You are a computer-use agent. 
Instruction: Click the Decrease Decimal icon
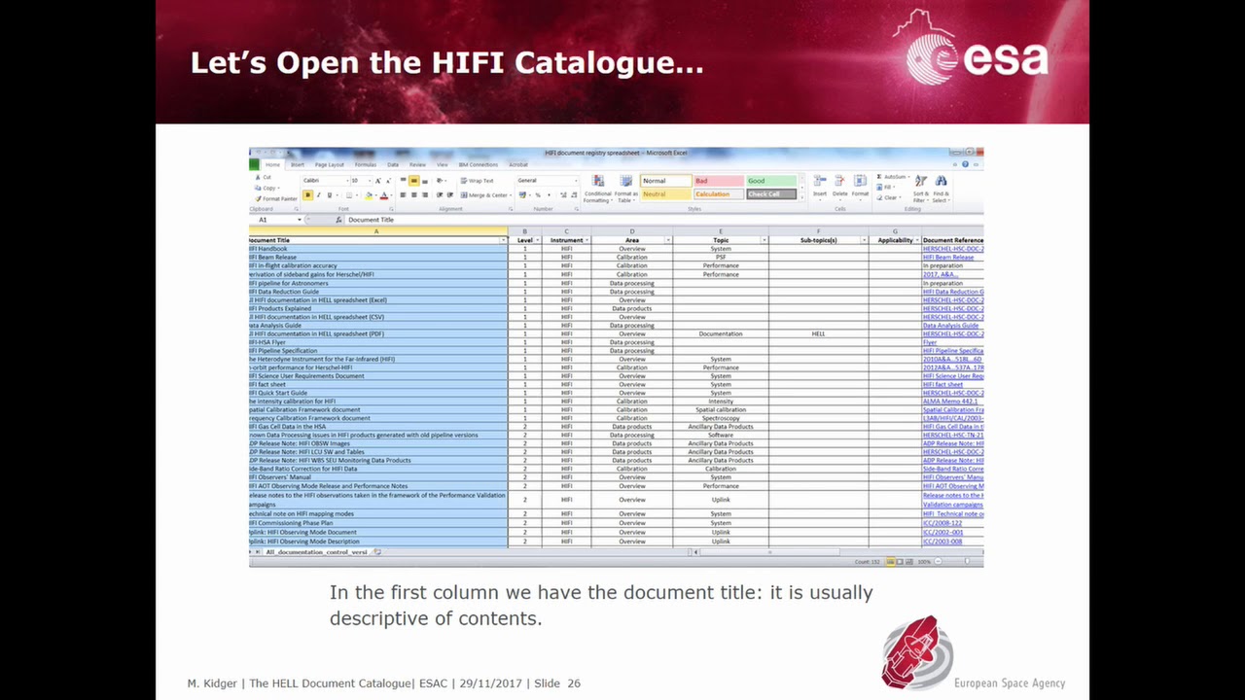[574, 195]
